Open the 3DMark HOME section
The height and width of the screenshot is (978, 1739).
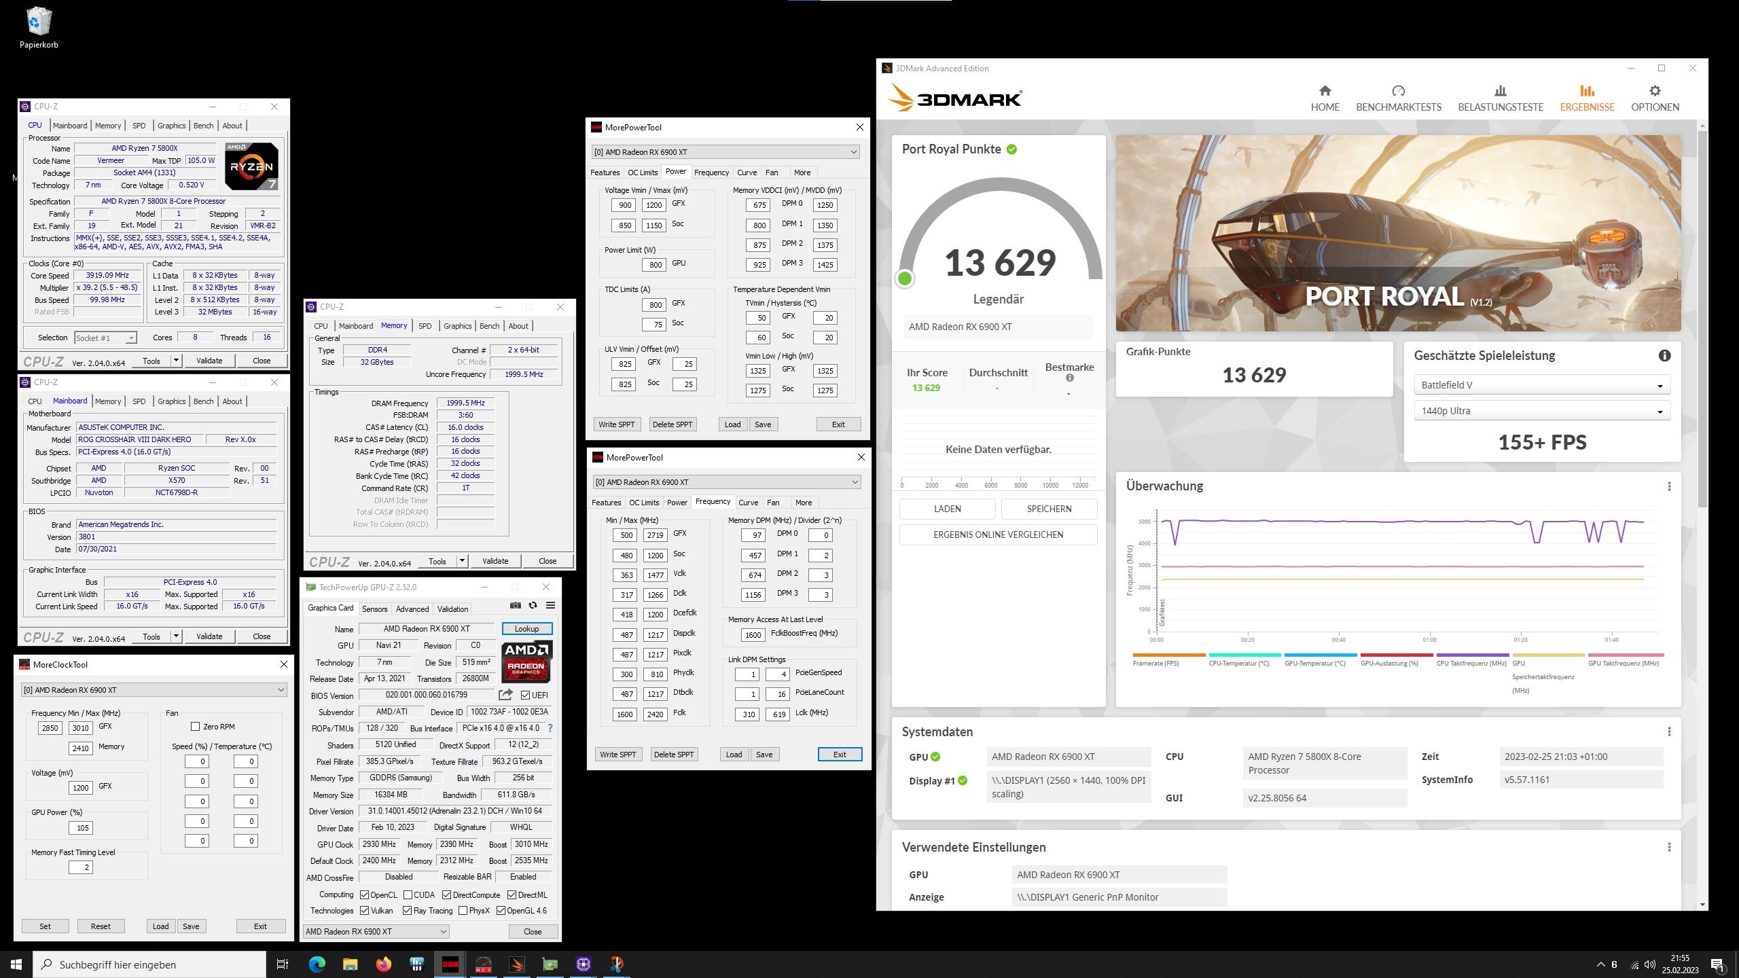(x=1325, y=98)
